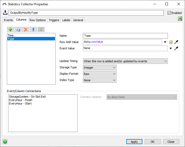
Task: Click the Excel export icon
Action: [x=180, y=18]
